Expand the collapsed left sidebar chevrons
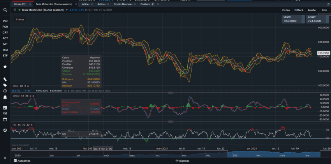 point(5,158)
